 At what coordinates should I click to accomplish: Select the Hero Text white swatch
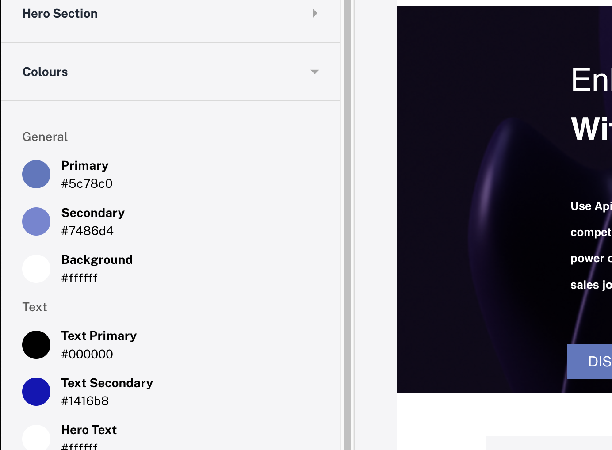coord(36,439)
